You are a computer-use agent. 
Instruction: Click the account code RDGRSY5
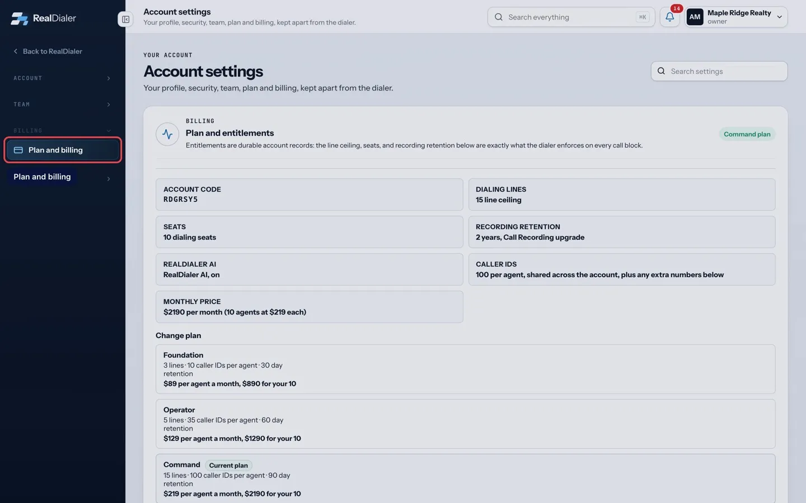(180, 200)
